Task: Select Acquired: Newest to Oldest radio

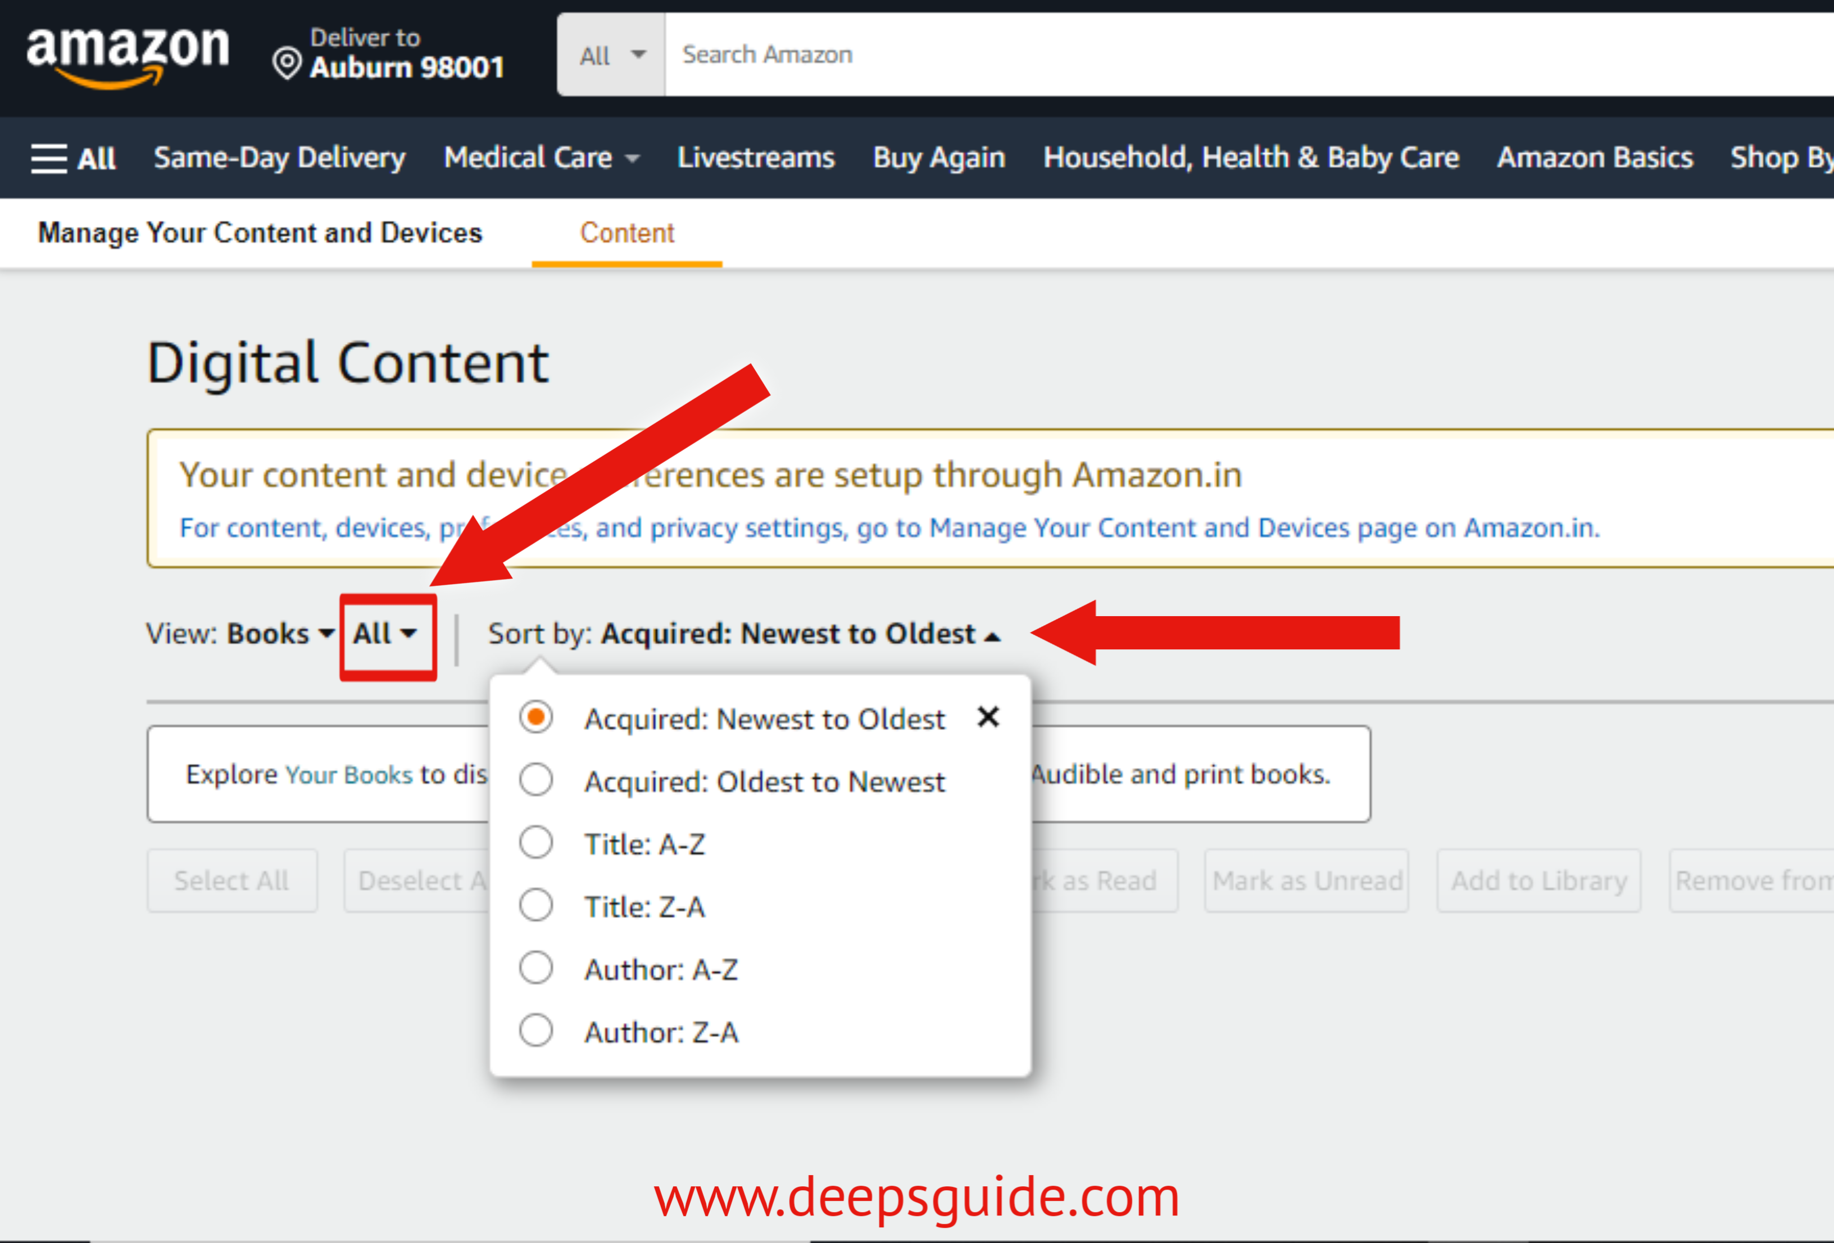Action: [536, 718]
